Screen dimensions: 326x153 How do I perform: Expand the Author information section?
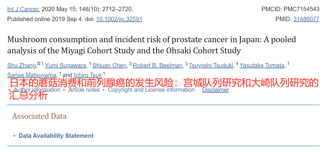tap(37, 90)
